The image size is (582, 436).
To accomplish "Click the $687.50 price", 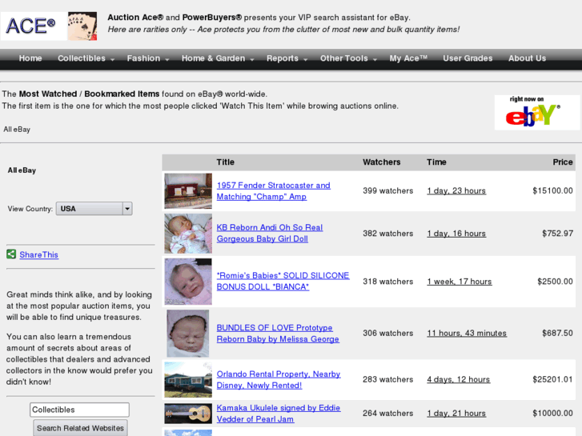I will tap(557, 334).
